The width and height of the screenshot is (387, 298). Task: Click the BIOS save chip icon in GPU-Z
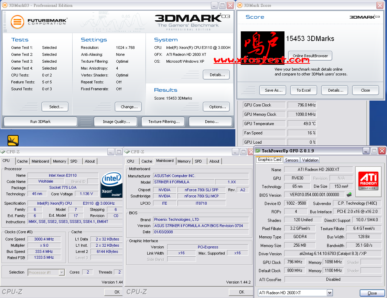pyautogui.click(x=349, y=195)
